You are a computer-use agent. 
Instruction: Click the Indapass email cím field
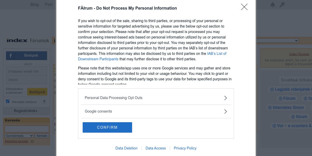click(27, 71)
